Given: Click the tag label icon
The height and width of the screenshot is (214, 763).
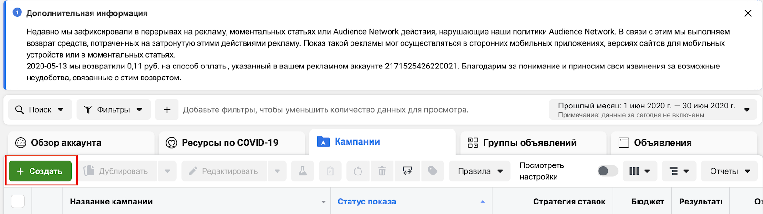Looking at the screenshot, I should tap(433, 171).
